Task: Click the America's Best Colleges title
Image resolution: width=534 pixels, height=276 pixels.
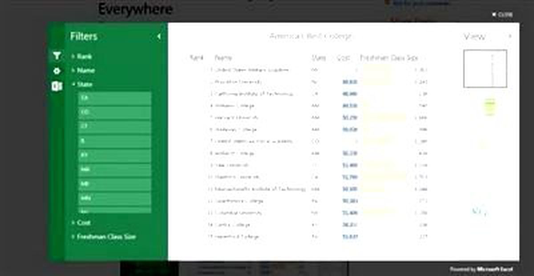Action: point(310,36)
